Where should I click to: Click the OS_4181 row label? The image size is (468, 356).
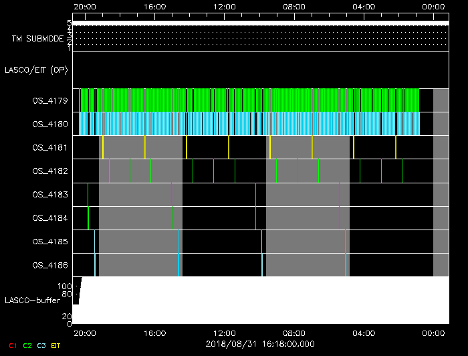coord(50,148)
